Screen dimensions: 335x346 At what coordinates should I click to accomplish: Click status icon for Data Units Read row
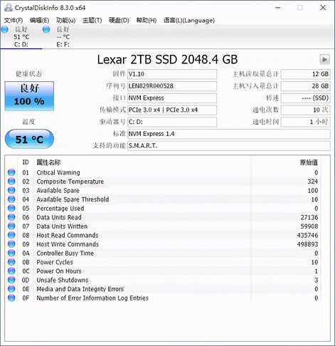(x=11, y=217)
